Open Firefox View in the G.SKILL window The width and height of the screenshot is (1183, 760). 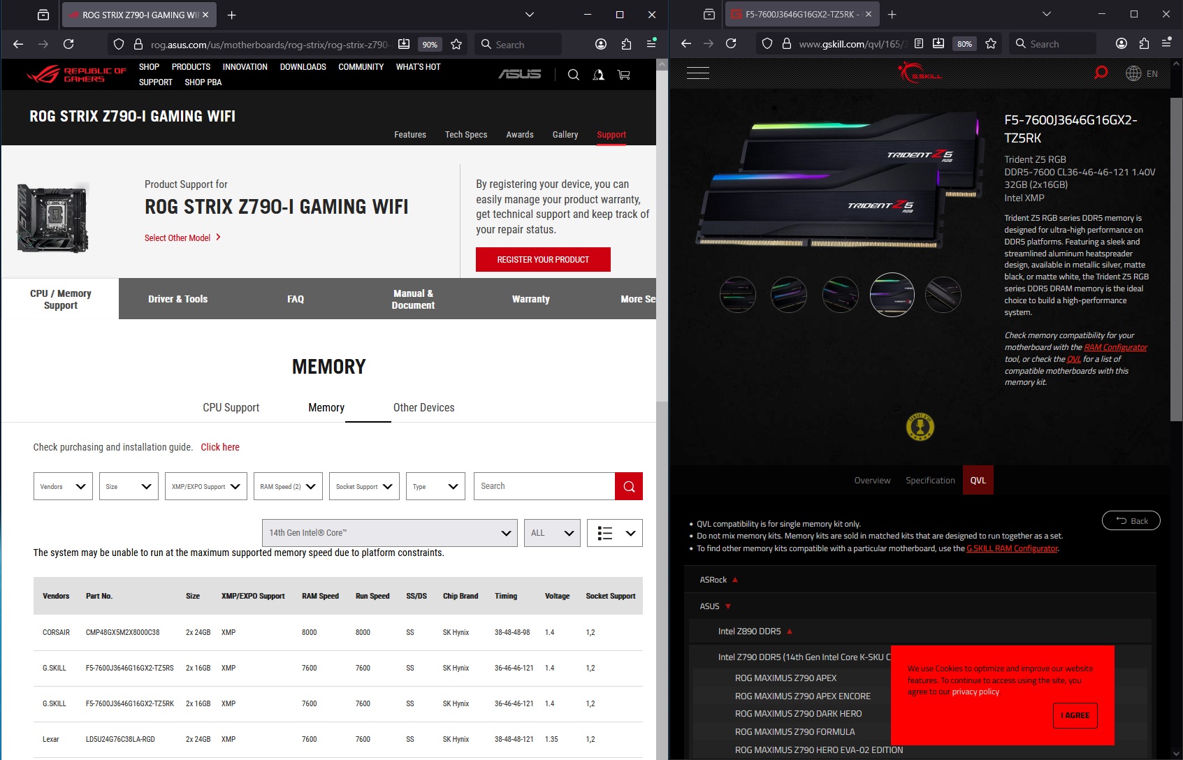(709, 15)
